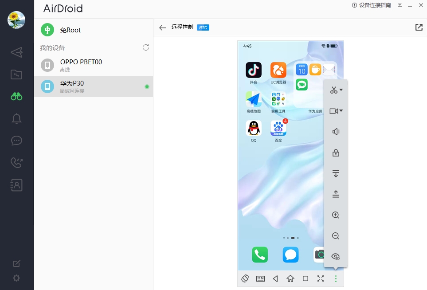Open settings gear in sidebar
Viewport: 427px width, 290px height.
pyautogui.click(x=16, y=278)
